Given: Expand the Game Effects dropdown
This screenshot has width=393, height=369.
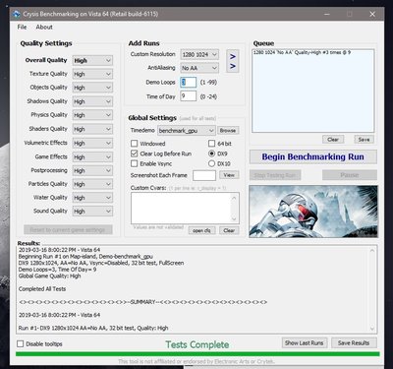Looking at the screenshot, I should pyautogui.click(x=92, y=157).
